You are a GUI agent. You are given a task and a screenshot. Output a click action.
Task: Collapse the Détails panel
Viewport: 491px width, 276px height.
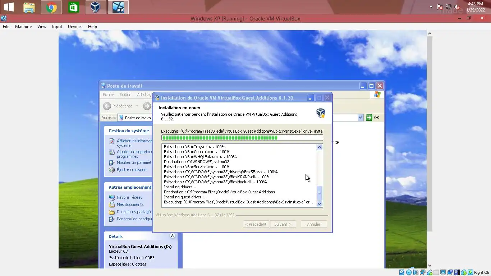(172, 236)
